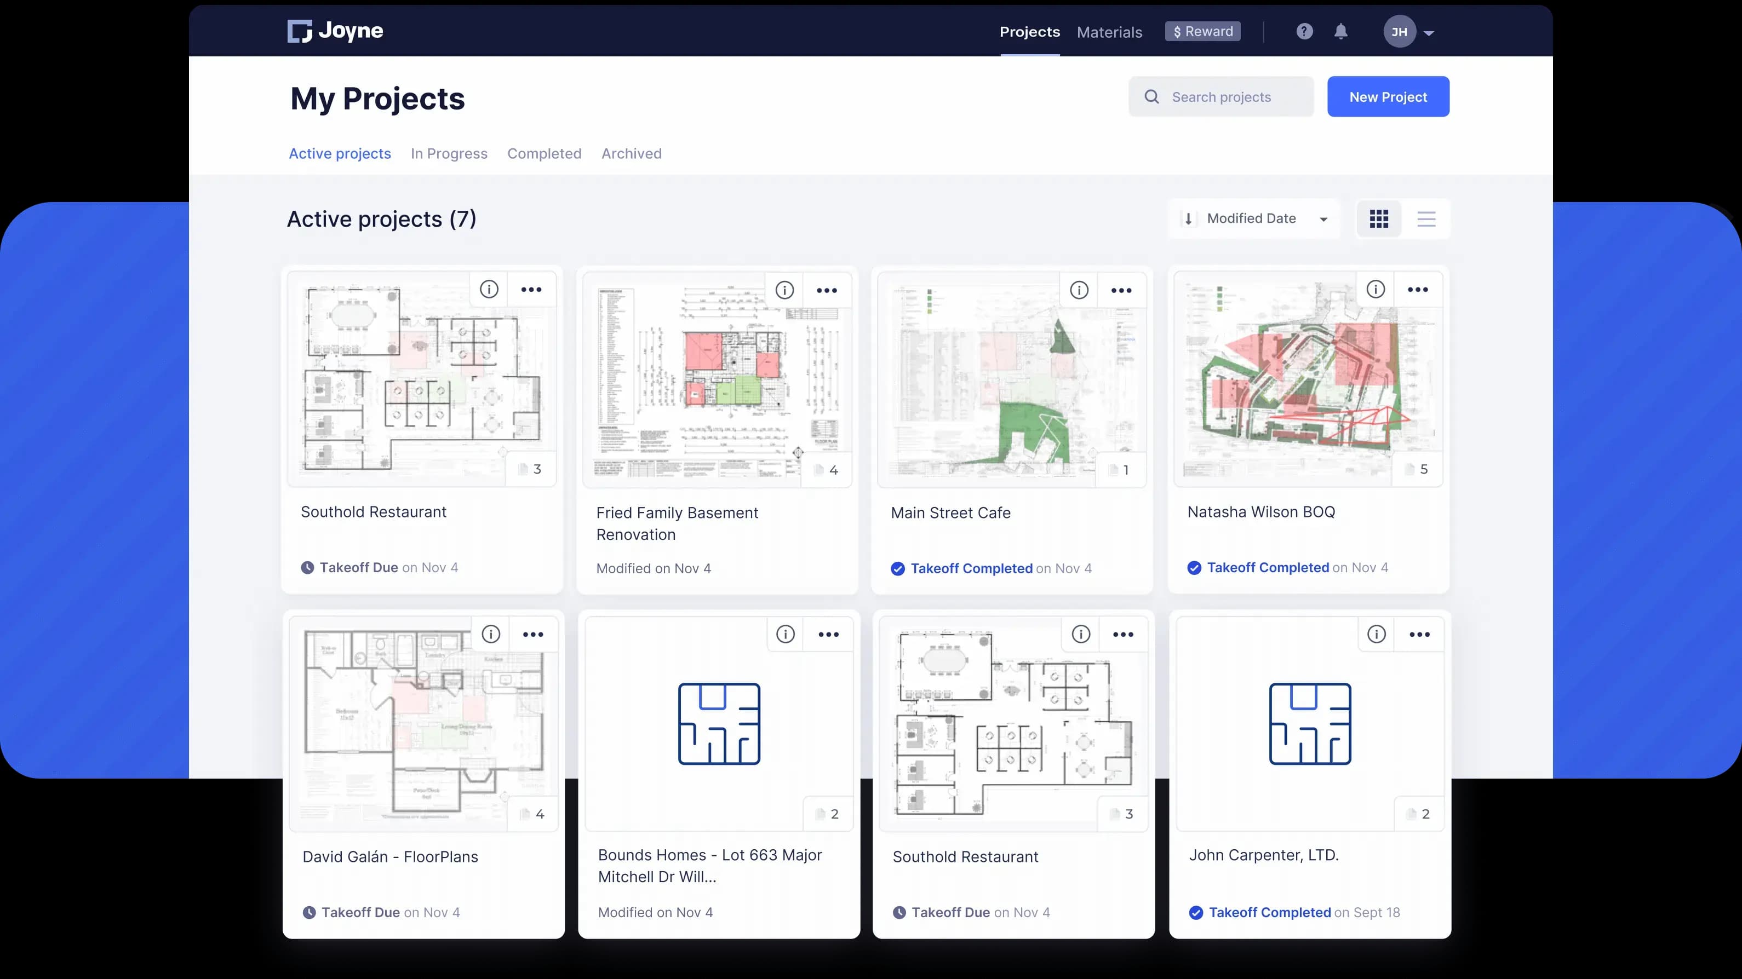Image resolution: width=1742 pixels, height=979 pixels.
Task: Click the info icon on Southold Restaurant card
Action: pos(489,289)
